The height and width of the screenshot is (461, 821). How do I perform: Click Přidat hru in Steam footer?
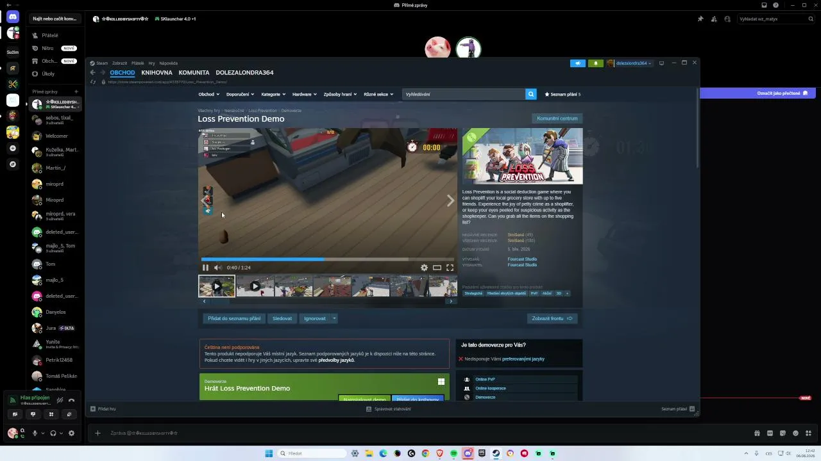(103, 409)
